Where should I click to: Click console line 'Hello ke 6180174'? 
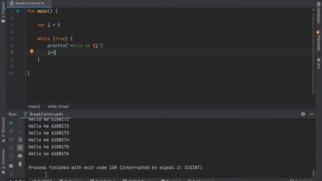(x=49, y=140)
